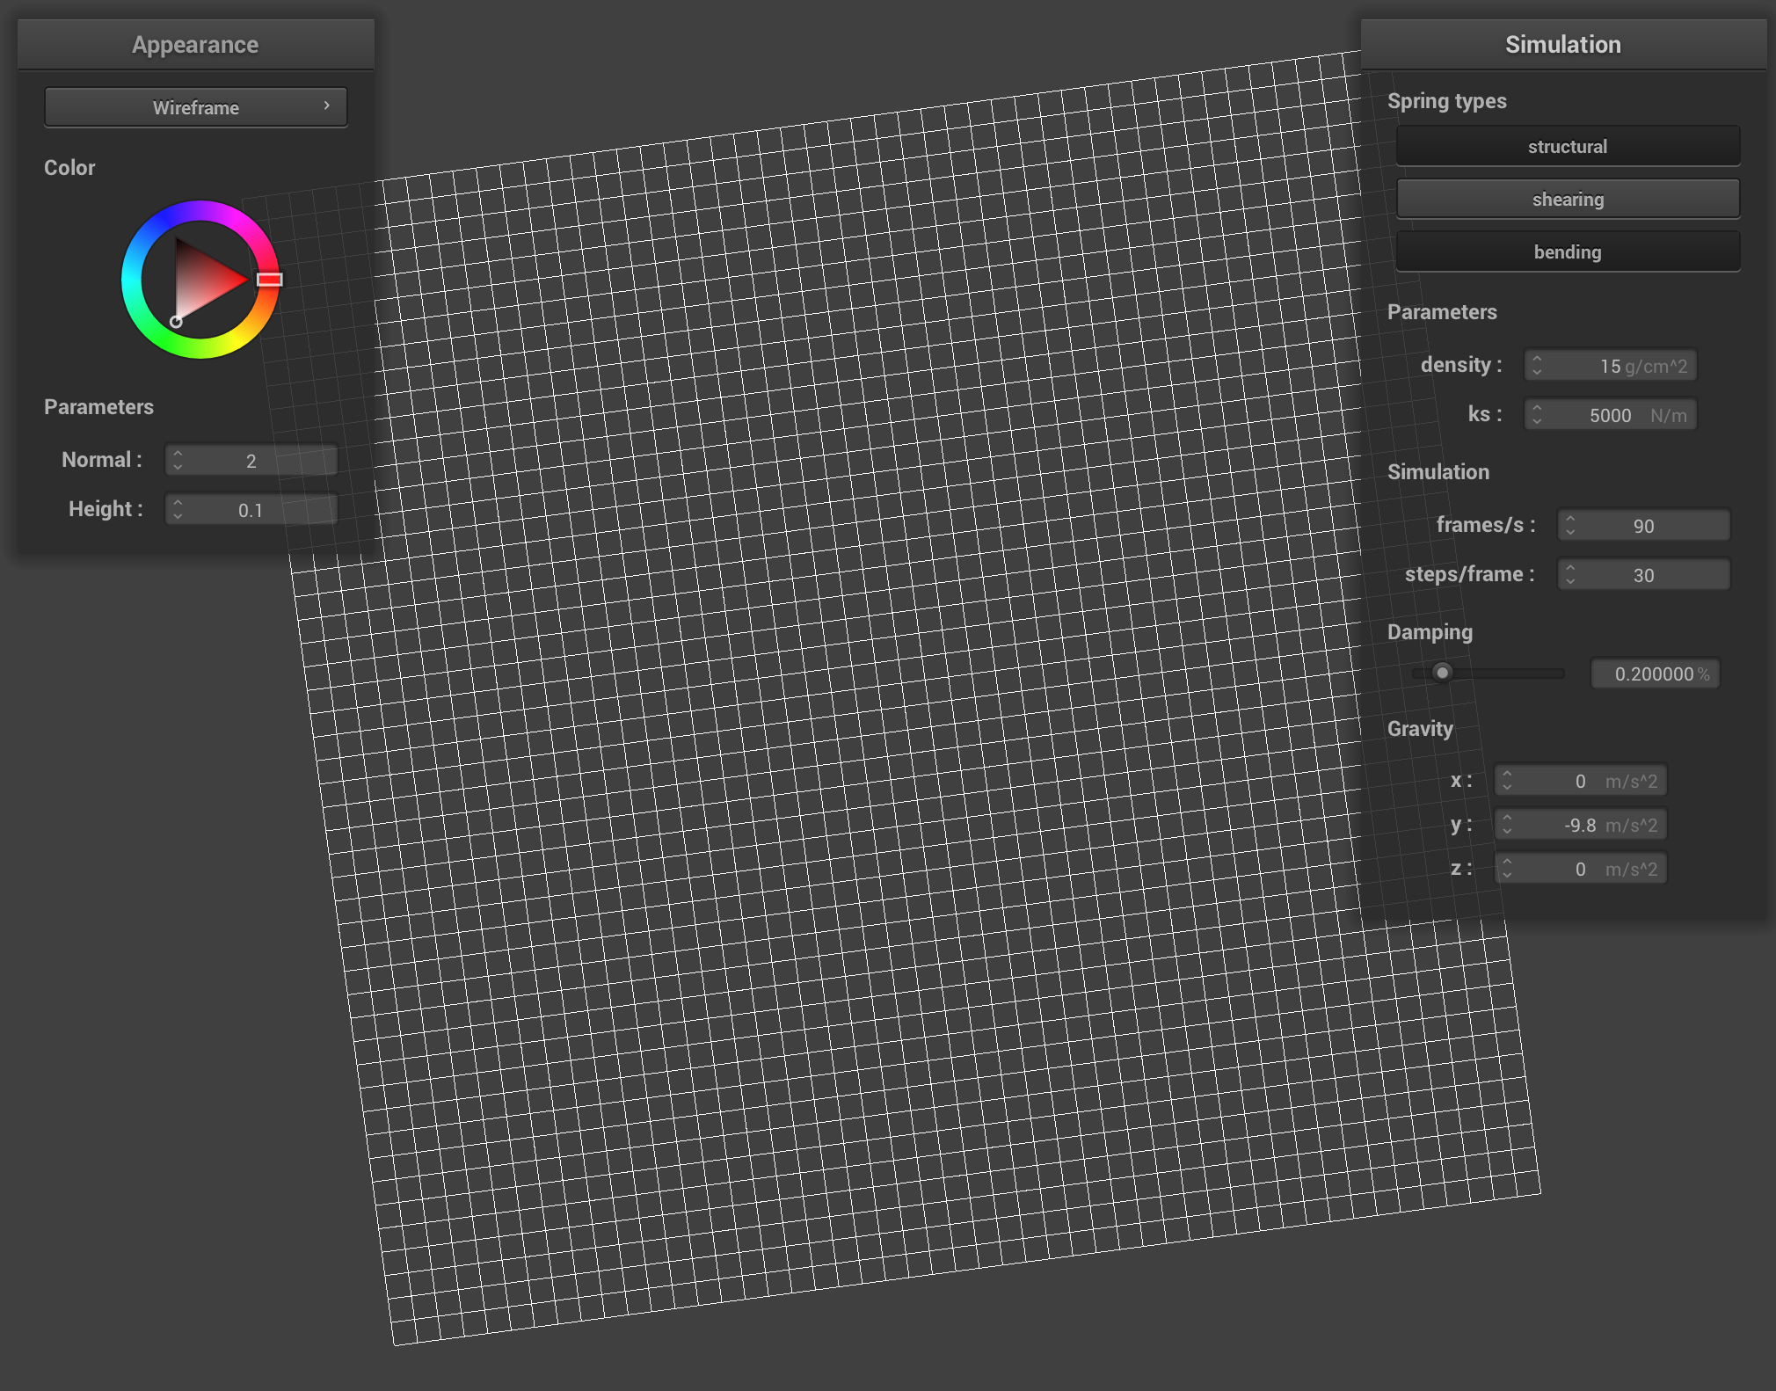This screenshot has height=1391, width=1776.
Task: Click the Normal value field
Action: [x=251, y=460]
